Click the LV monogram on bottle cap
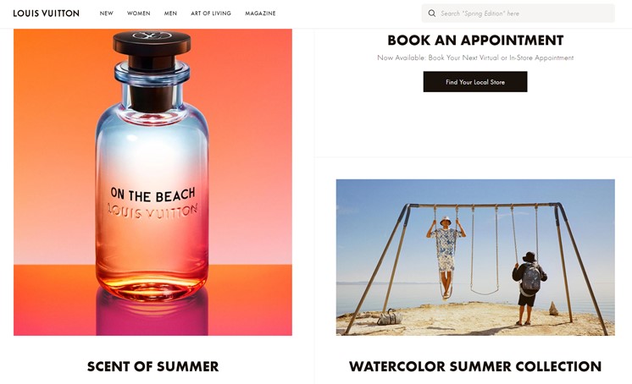 [x=152, y=36]
